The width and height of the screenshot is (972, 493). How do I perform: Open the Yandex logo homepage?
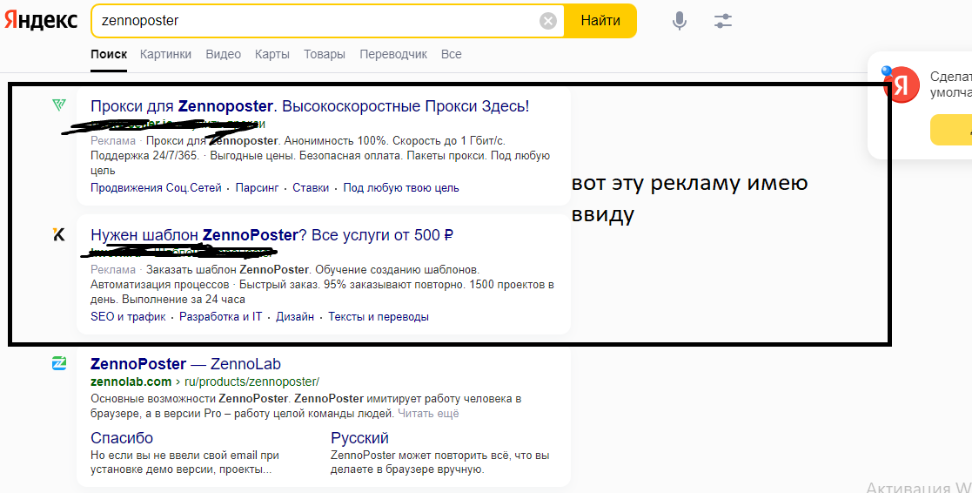pyautogui.click(x=41, y=20)
